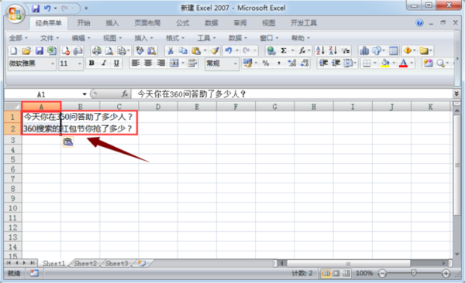Align text right
Viewport: 465px width, 283px height.
tap(160, 63)
